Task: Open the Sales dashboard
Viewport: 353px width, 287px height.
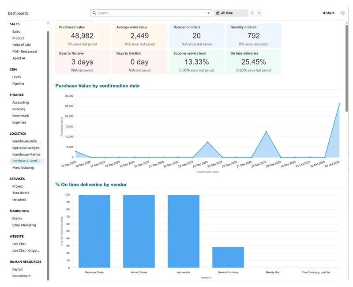Action: 16,31
